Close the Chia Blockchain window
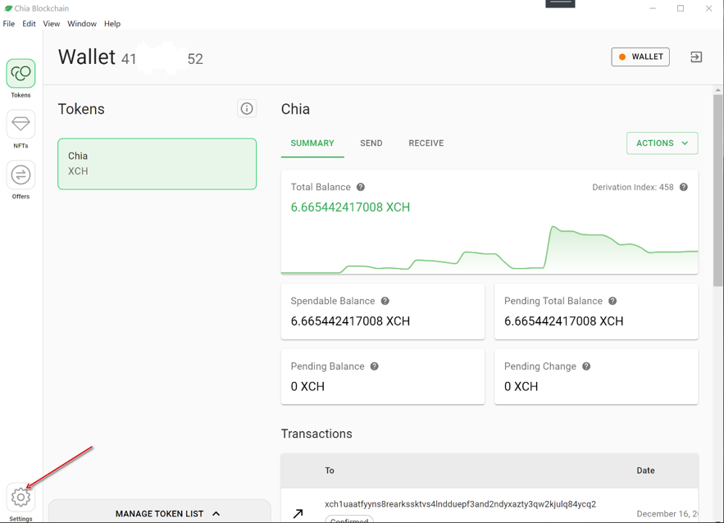The image size is (724, 523). coord(708,8)
